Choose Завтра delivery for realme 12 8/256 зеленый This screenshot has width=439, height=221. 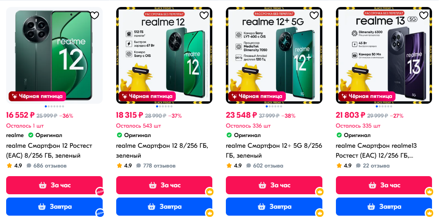[164, 207]
